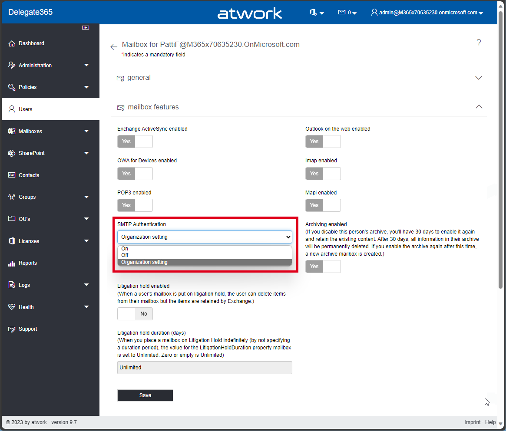Select the Off option for SMTP Authentication
Image resolution: width=506 pixels, height=431 pixels.
coord(125,255)
